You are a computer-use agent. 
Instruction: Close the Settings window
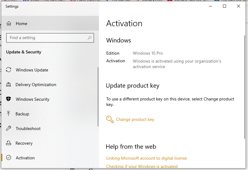coord(239,6)
